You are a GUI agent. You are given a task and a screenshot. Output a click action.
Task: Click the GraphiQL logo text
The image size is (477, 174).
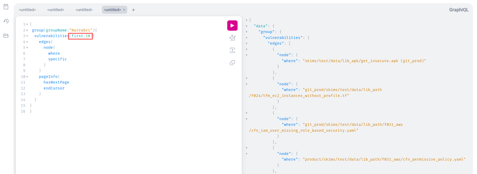[459, 10]
